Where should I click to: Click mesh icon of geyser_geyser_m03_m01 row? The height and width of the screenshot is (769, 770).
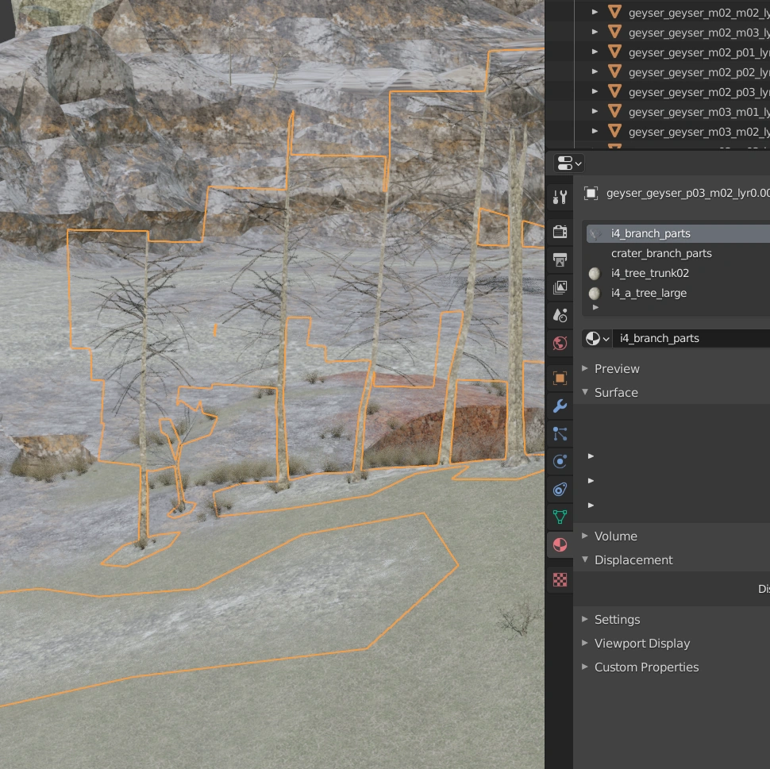[x=615, y=111]
